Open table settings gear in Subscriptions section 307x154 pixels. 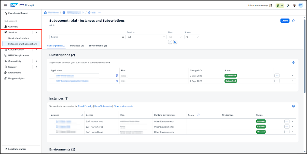tap(293, 63)
